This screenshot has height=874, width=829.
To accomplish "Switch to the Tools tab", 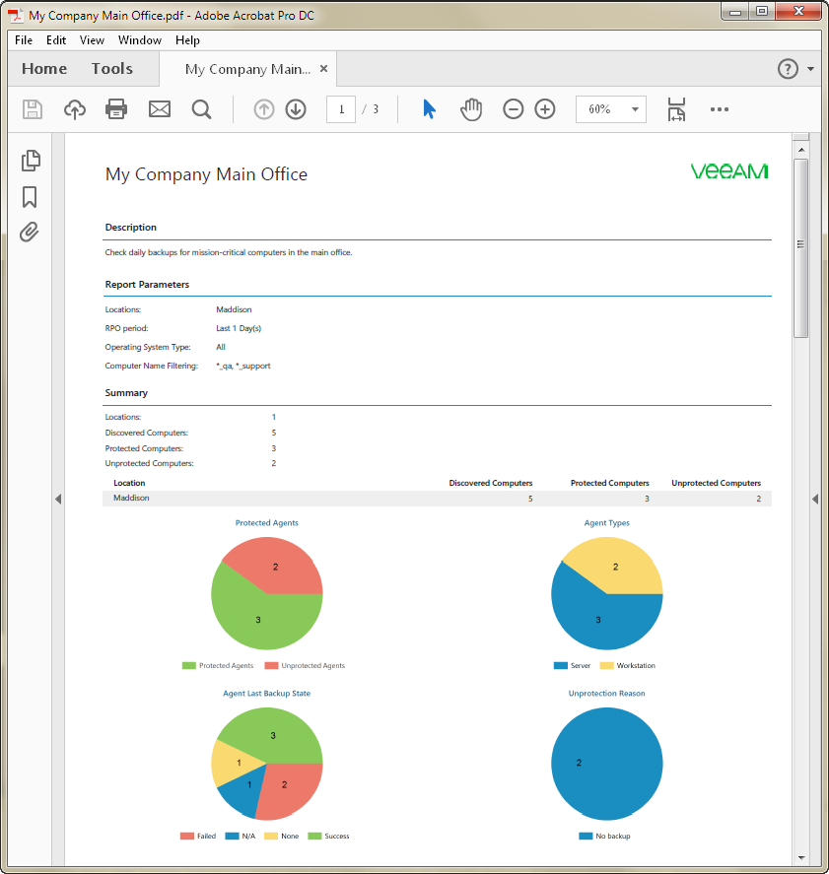I will coord(112,69).
